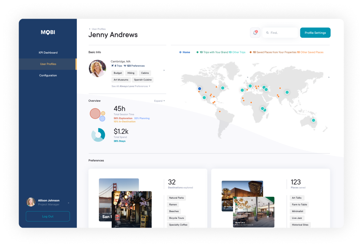363x247 pixels.
Task: Click the MOBI logo in sidebar
Action: pyautogui.click(x=48, y=32)
